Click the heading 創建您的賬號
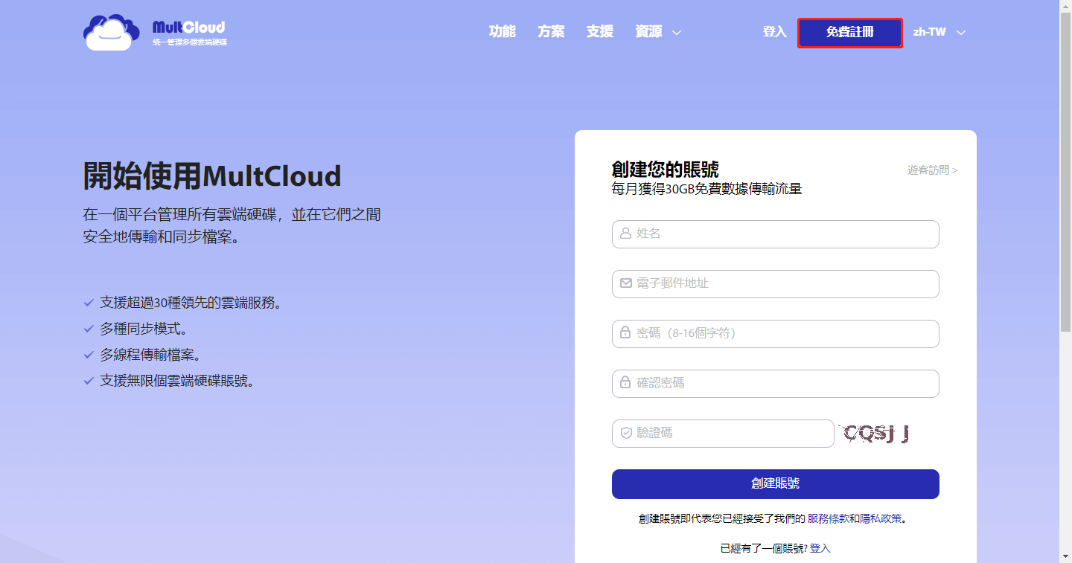 click(666, 169)
